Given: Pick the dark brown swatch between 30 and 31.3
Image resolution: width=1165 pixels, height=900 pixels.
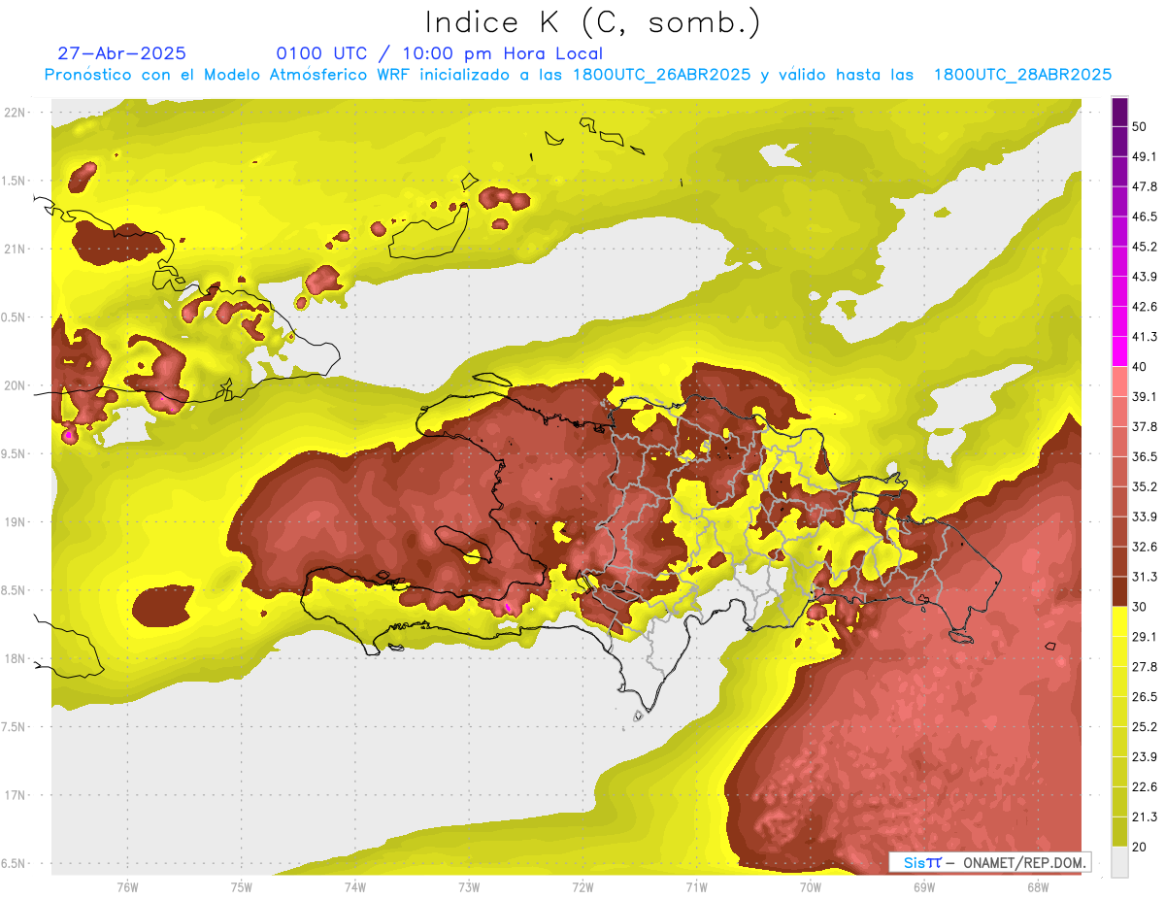Looking at the screenshot, I should (x=1119, y=592).
